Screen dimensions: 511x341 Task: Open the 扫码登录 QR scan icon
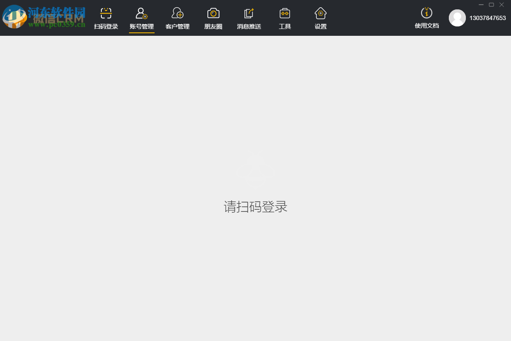(106, 13)
